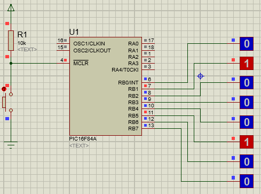The image size is (261, 194).
Task: Click the RB7 pin name
Action: (133, 129)
